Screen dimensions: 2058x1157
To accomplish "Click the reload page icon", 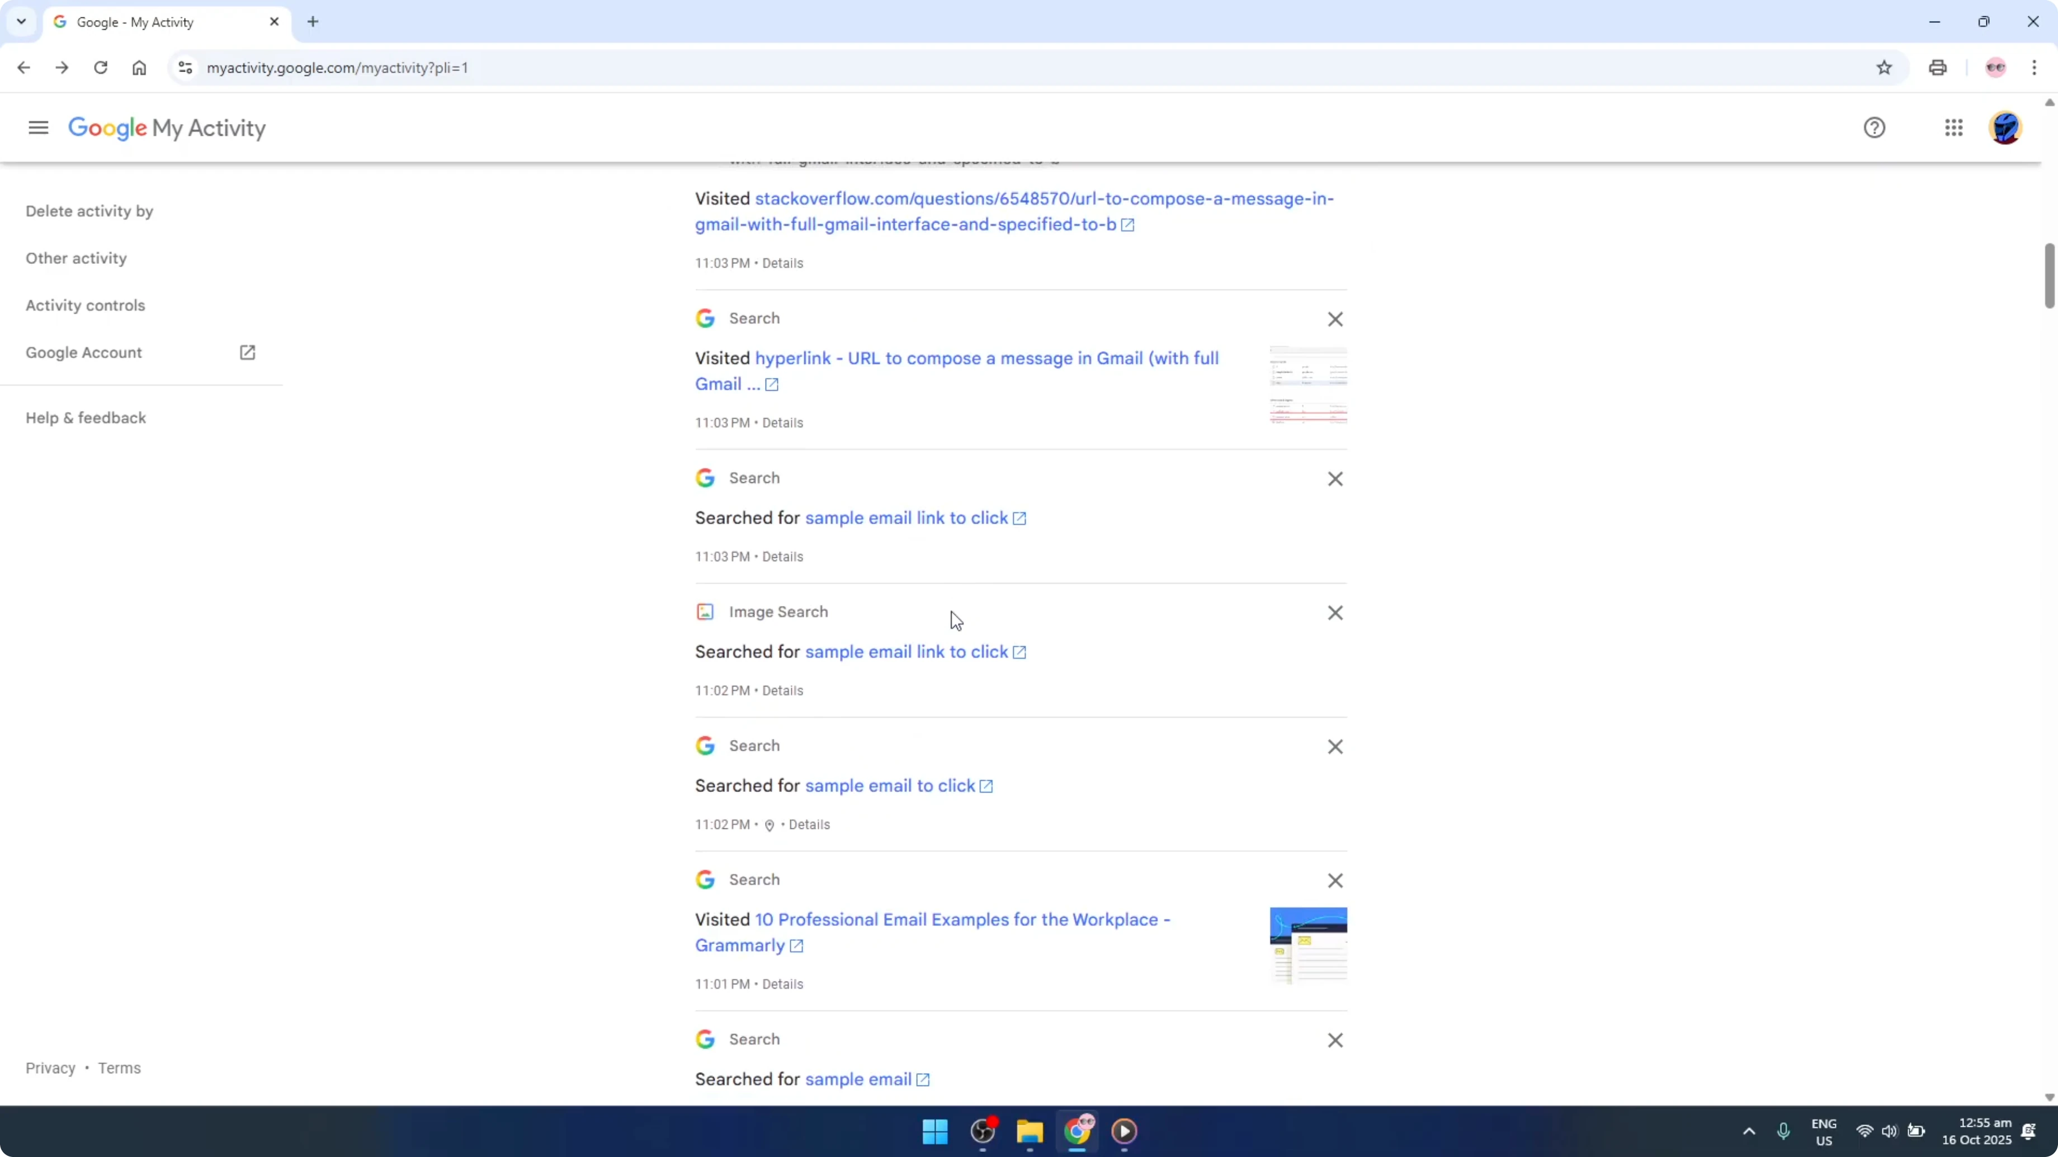I will tap(101, 68).
